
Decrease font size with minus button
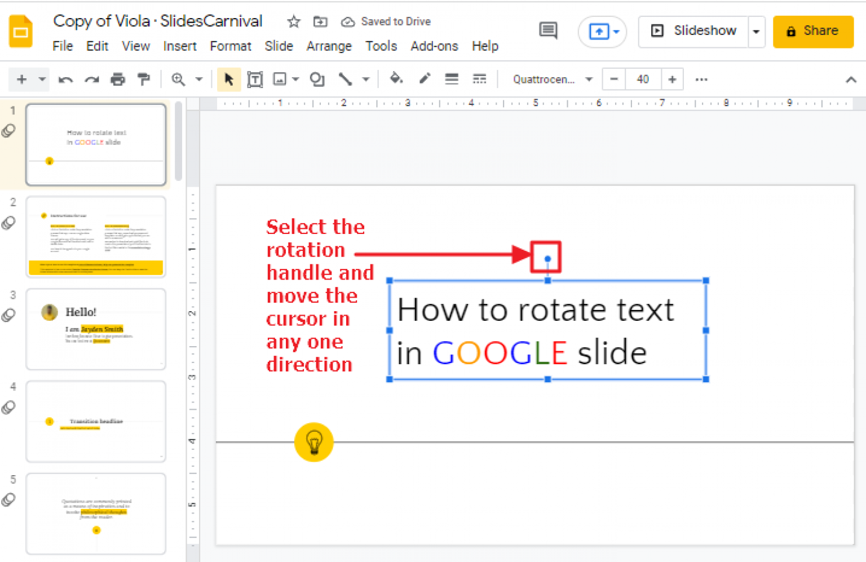pos(614,79)
